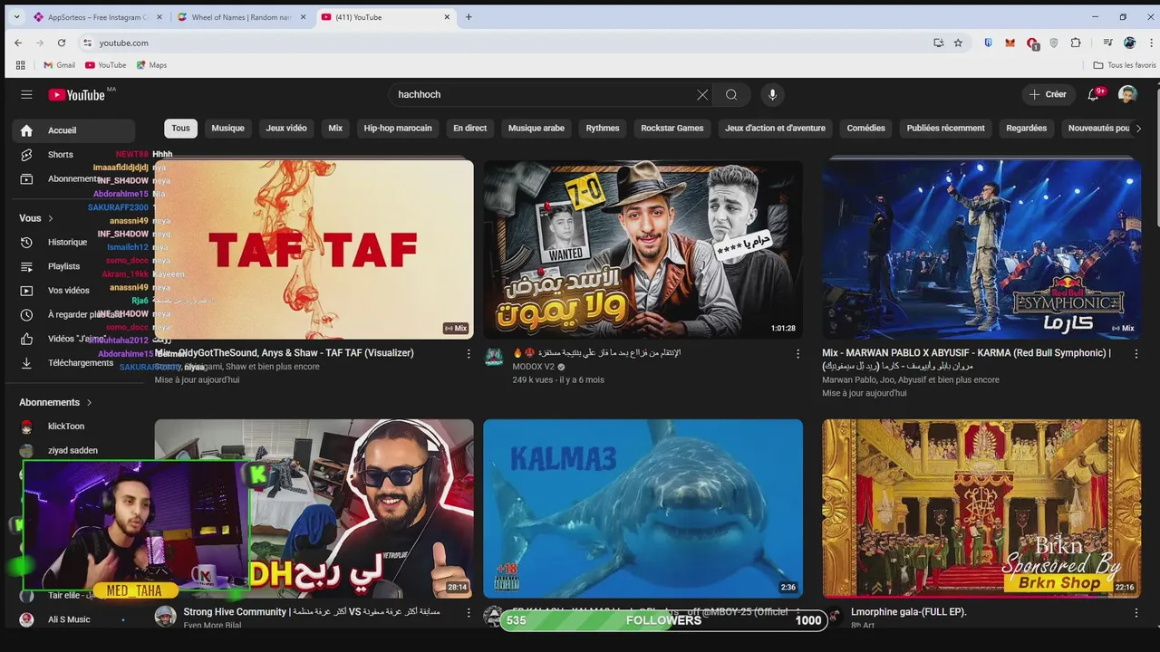
Task: Open Chrome profile avatar
Action: tap(1129, 43)
